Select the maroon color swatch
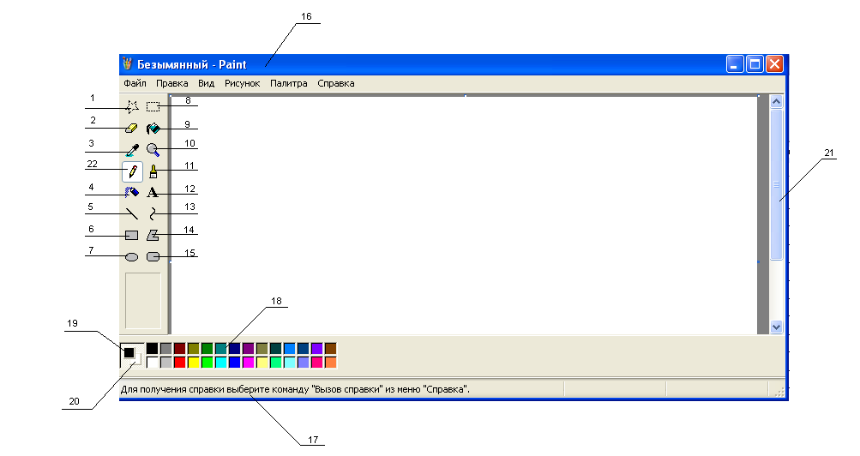 [179, 349]
